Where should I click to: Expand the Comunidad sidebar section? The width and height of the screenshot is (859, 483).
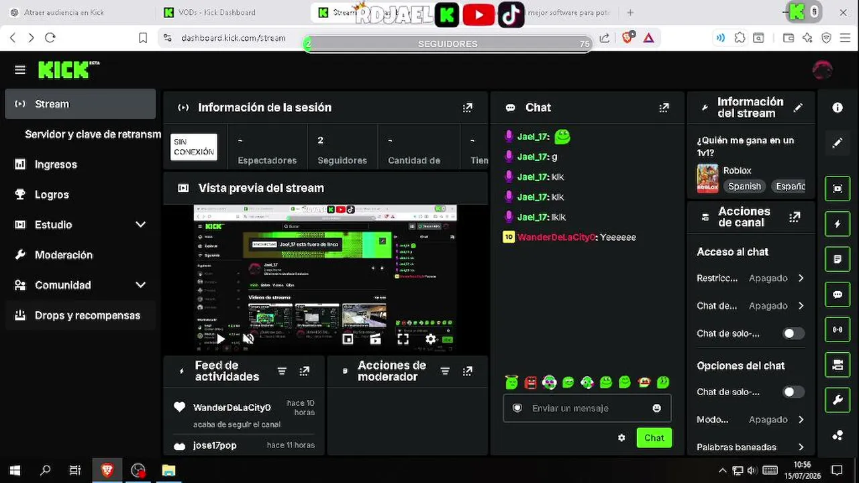pos(140,285)
